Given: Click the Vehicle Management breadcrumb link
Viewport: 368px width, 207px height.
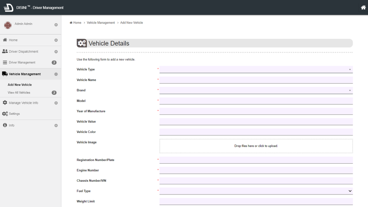Looking at the screenshot, I should point(101,23).
